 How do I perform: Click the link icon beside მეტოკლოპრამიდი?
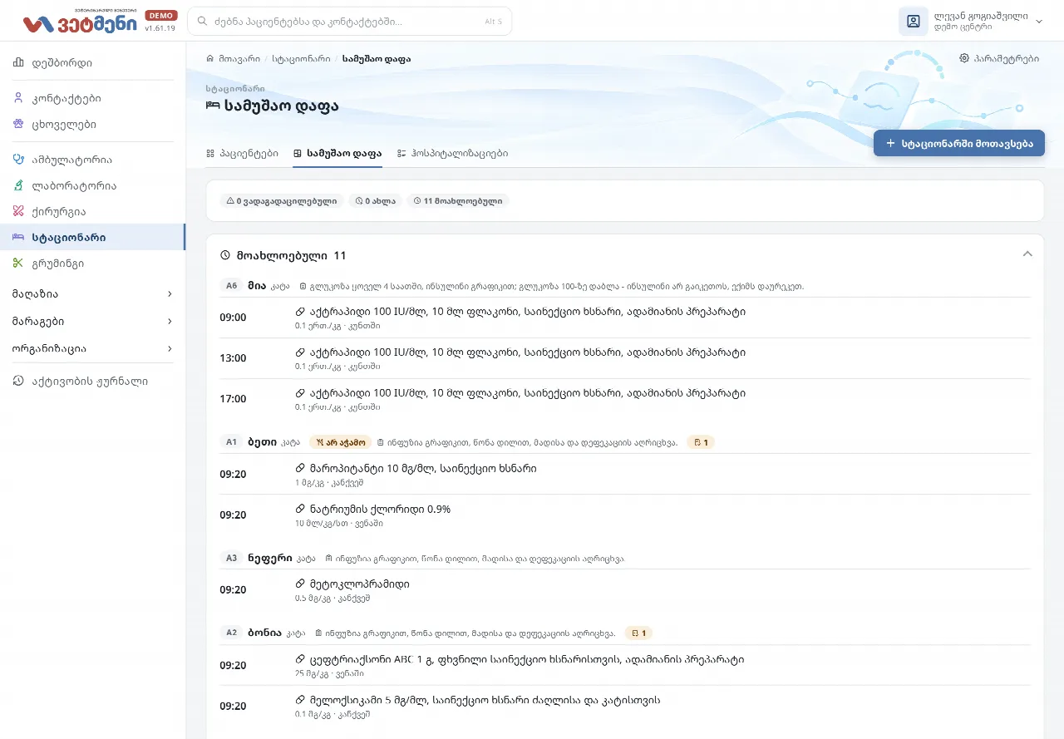[300, 584]
